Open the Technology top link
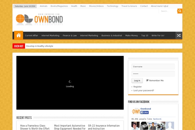The width and height of the screenshot is (195, 130). [112, 6]
